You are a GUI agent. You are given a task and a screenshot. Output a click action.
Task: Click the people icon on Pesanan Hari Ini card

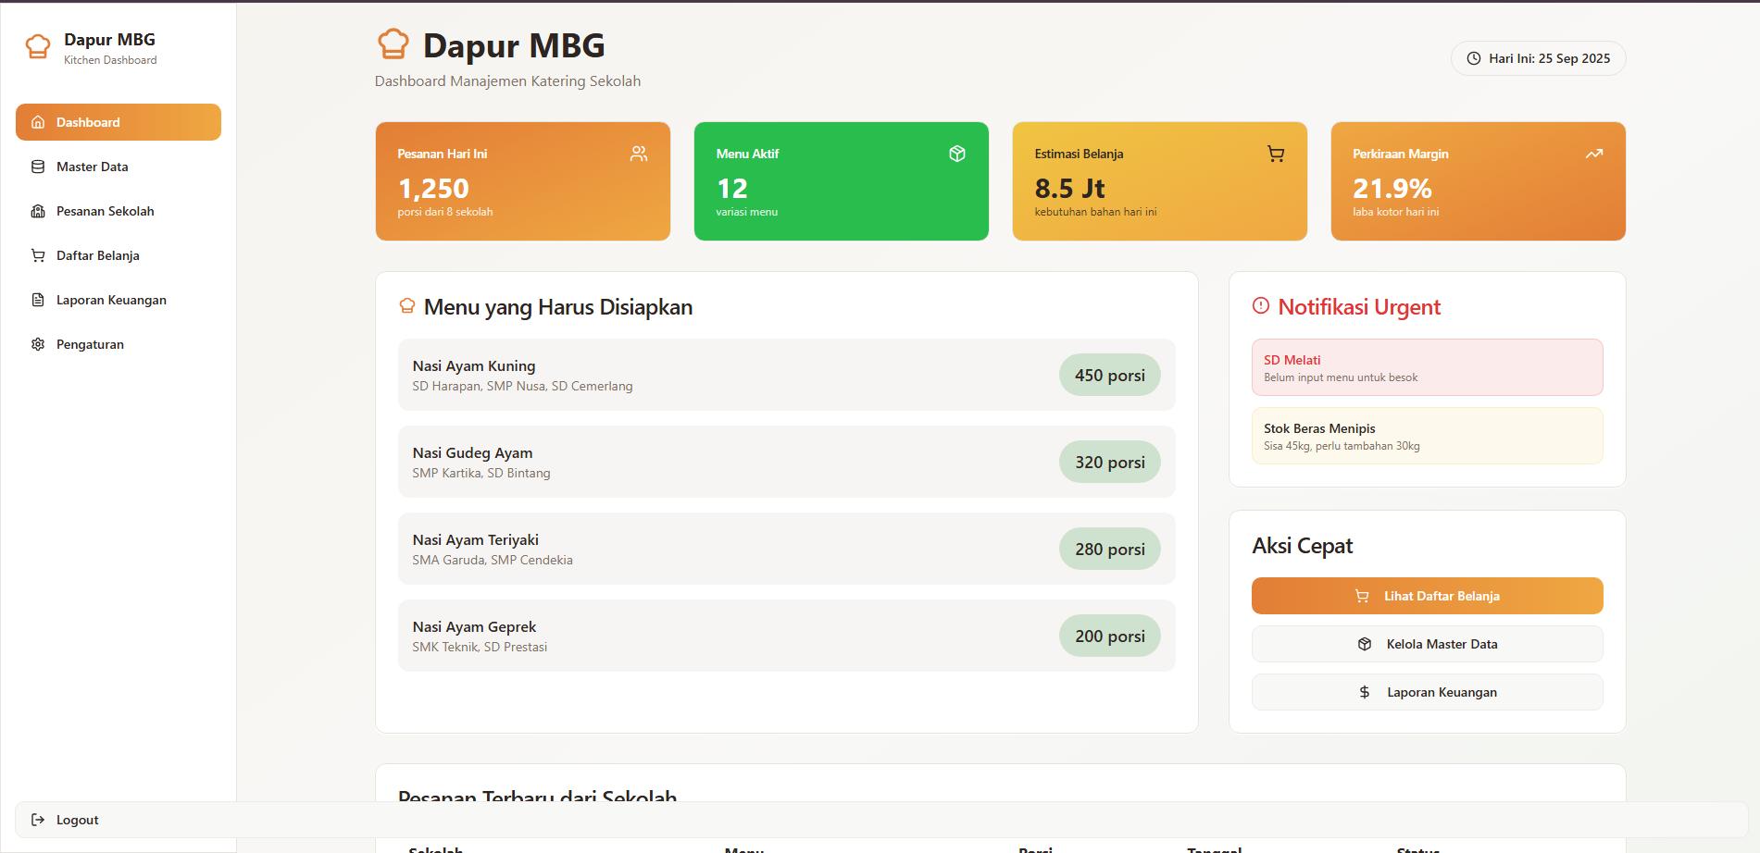(639, 154)
